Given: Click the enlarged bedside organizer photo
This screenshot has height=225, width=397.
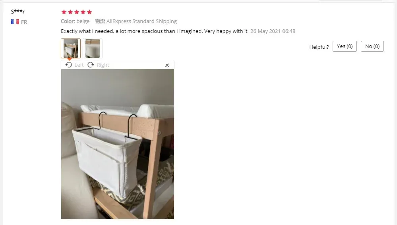Looking at the screenshot, I should coord(118,144).
